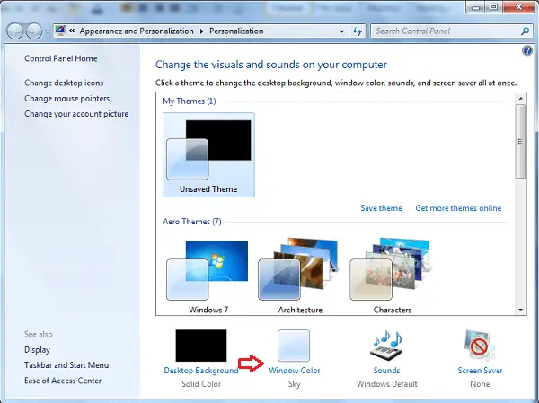Open Ease of Access Center
Viewport: 539px width, 403px height.
[63, 381]
